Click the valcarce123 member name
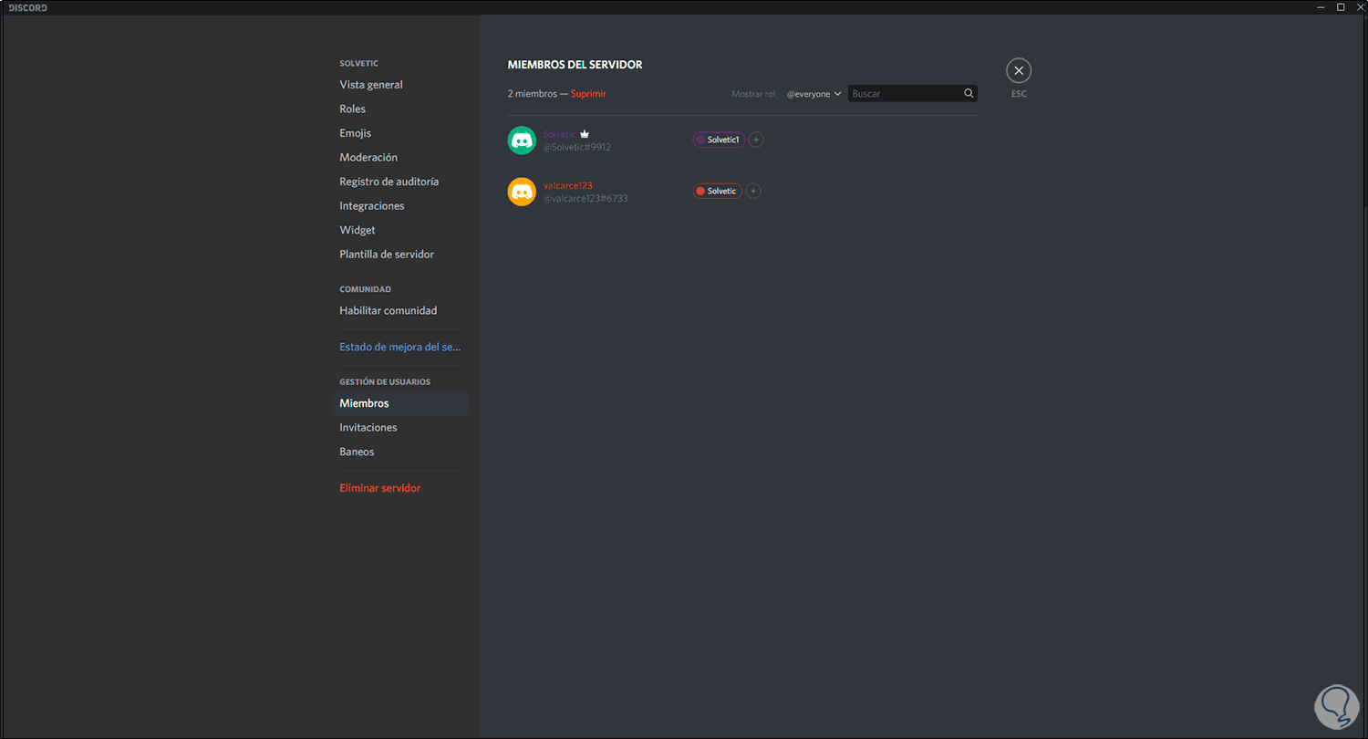 (x=568, y=185)
